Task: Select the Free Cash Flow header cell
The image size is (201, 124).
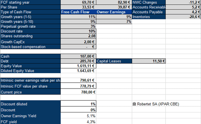Action: (78, 12)
